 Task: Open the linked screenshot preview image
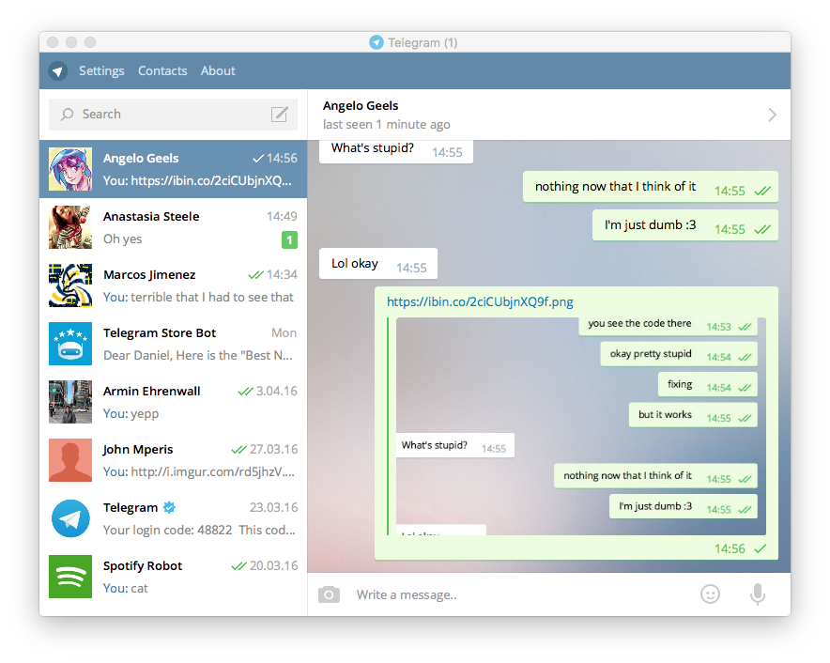[x=580, y=426]
